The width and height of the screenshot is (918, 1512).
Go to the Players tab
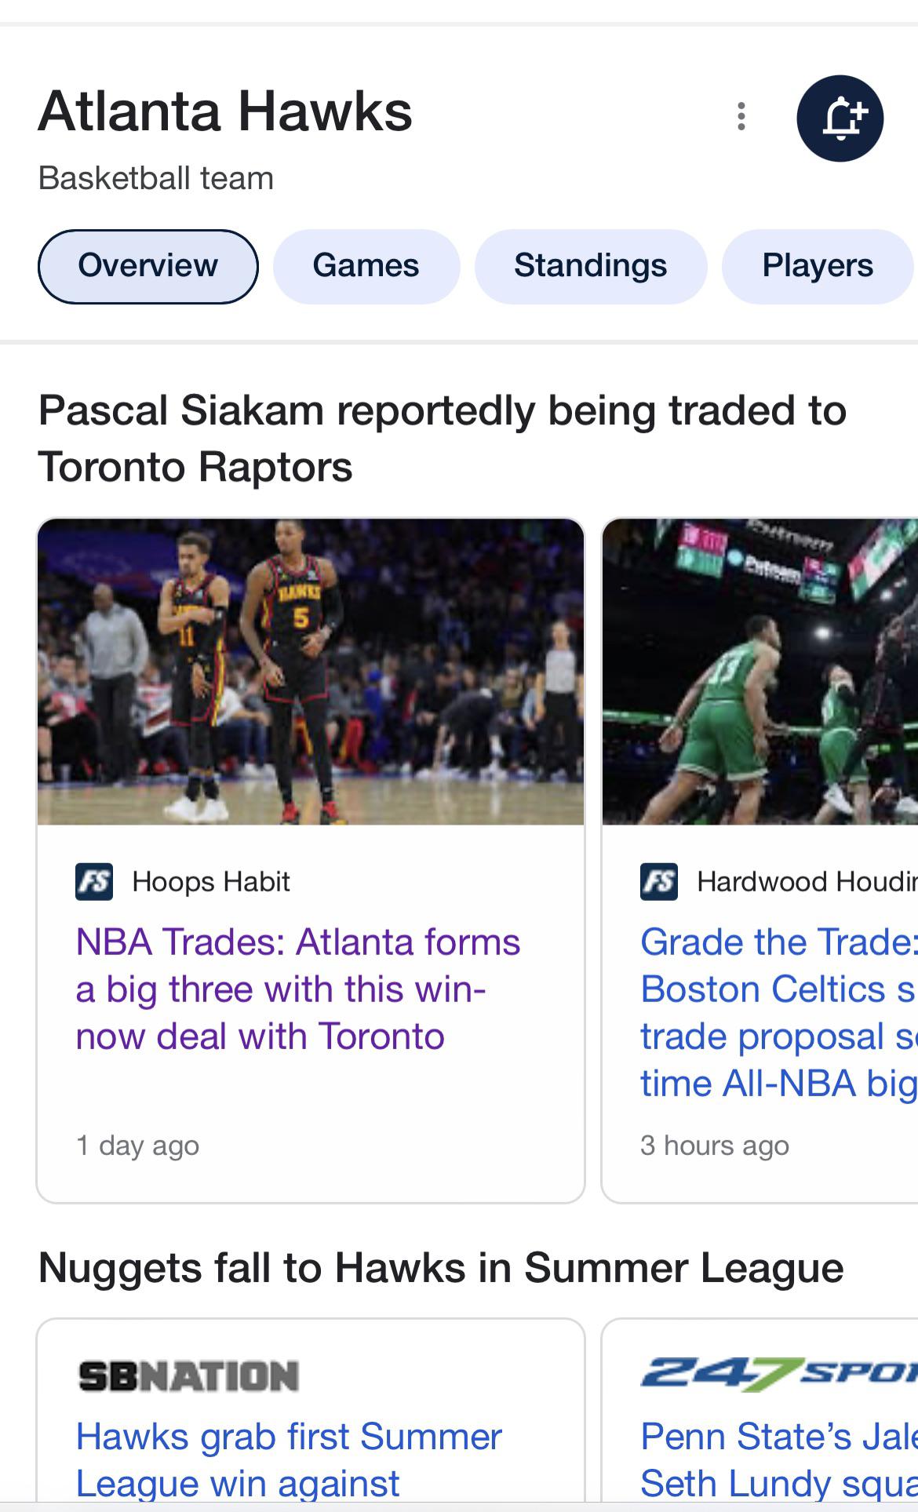tap(816, 266)
